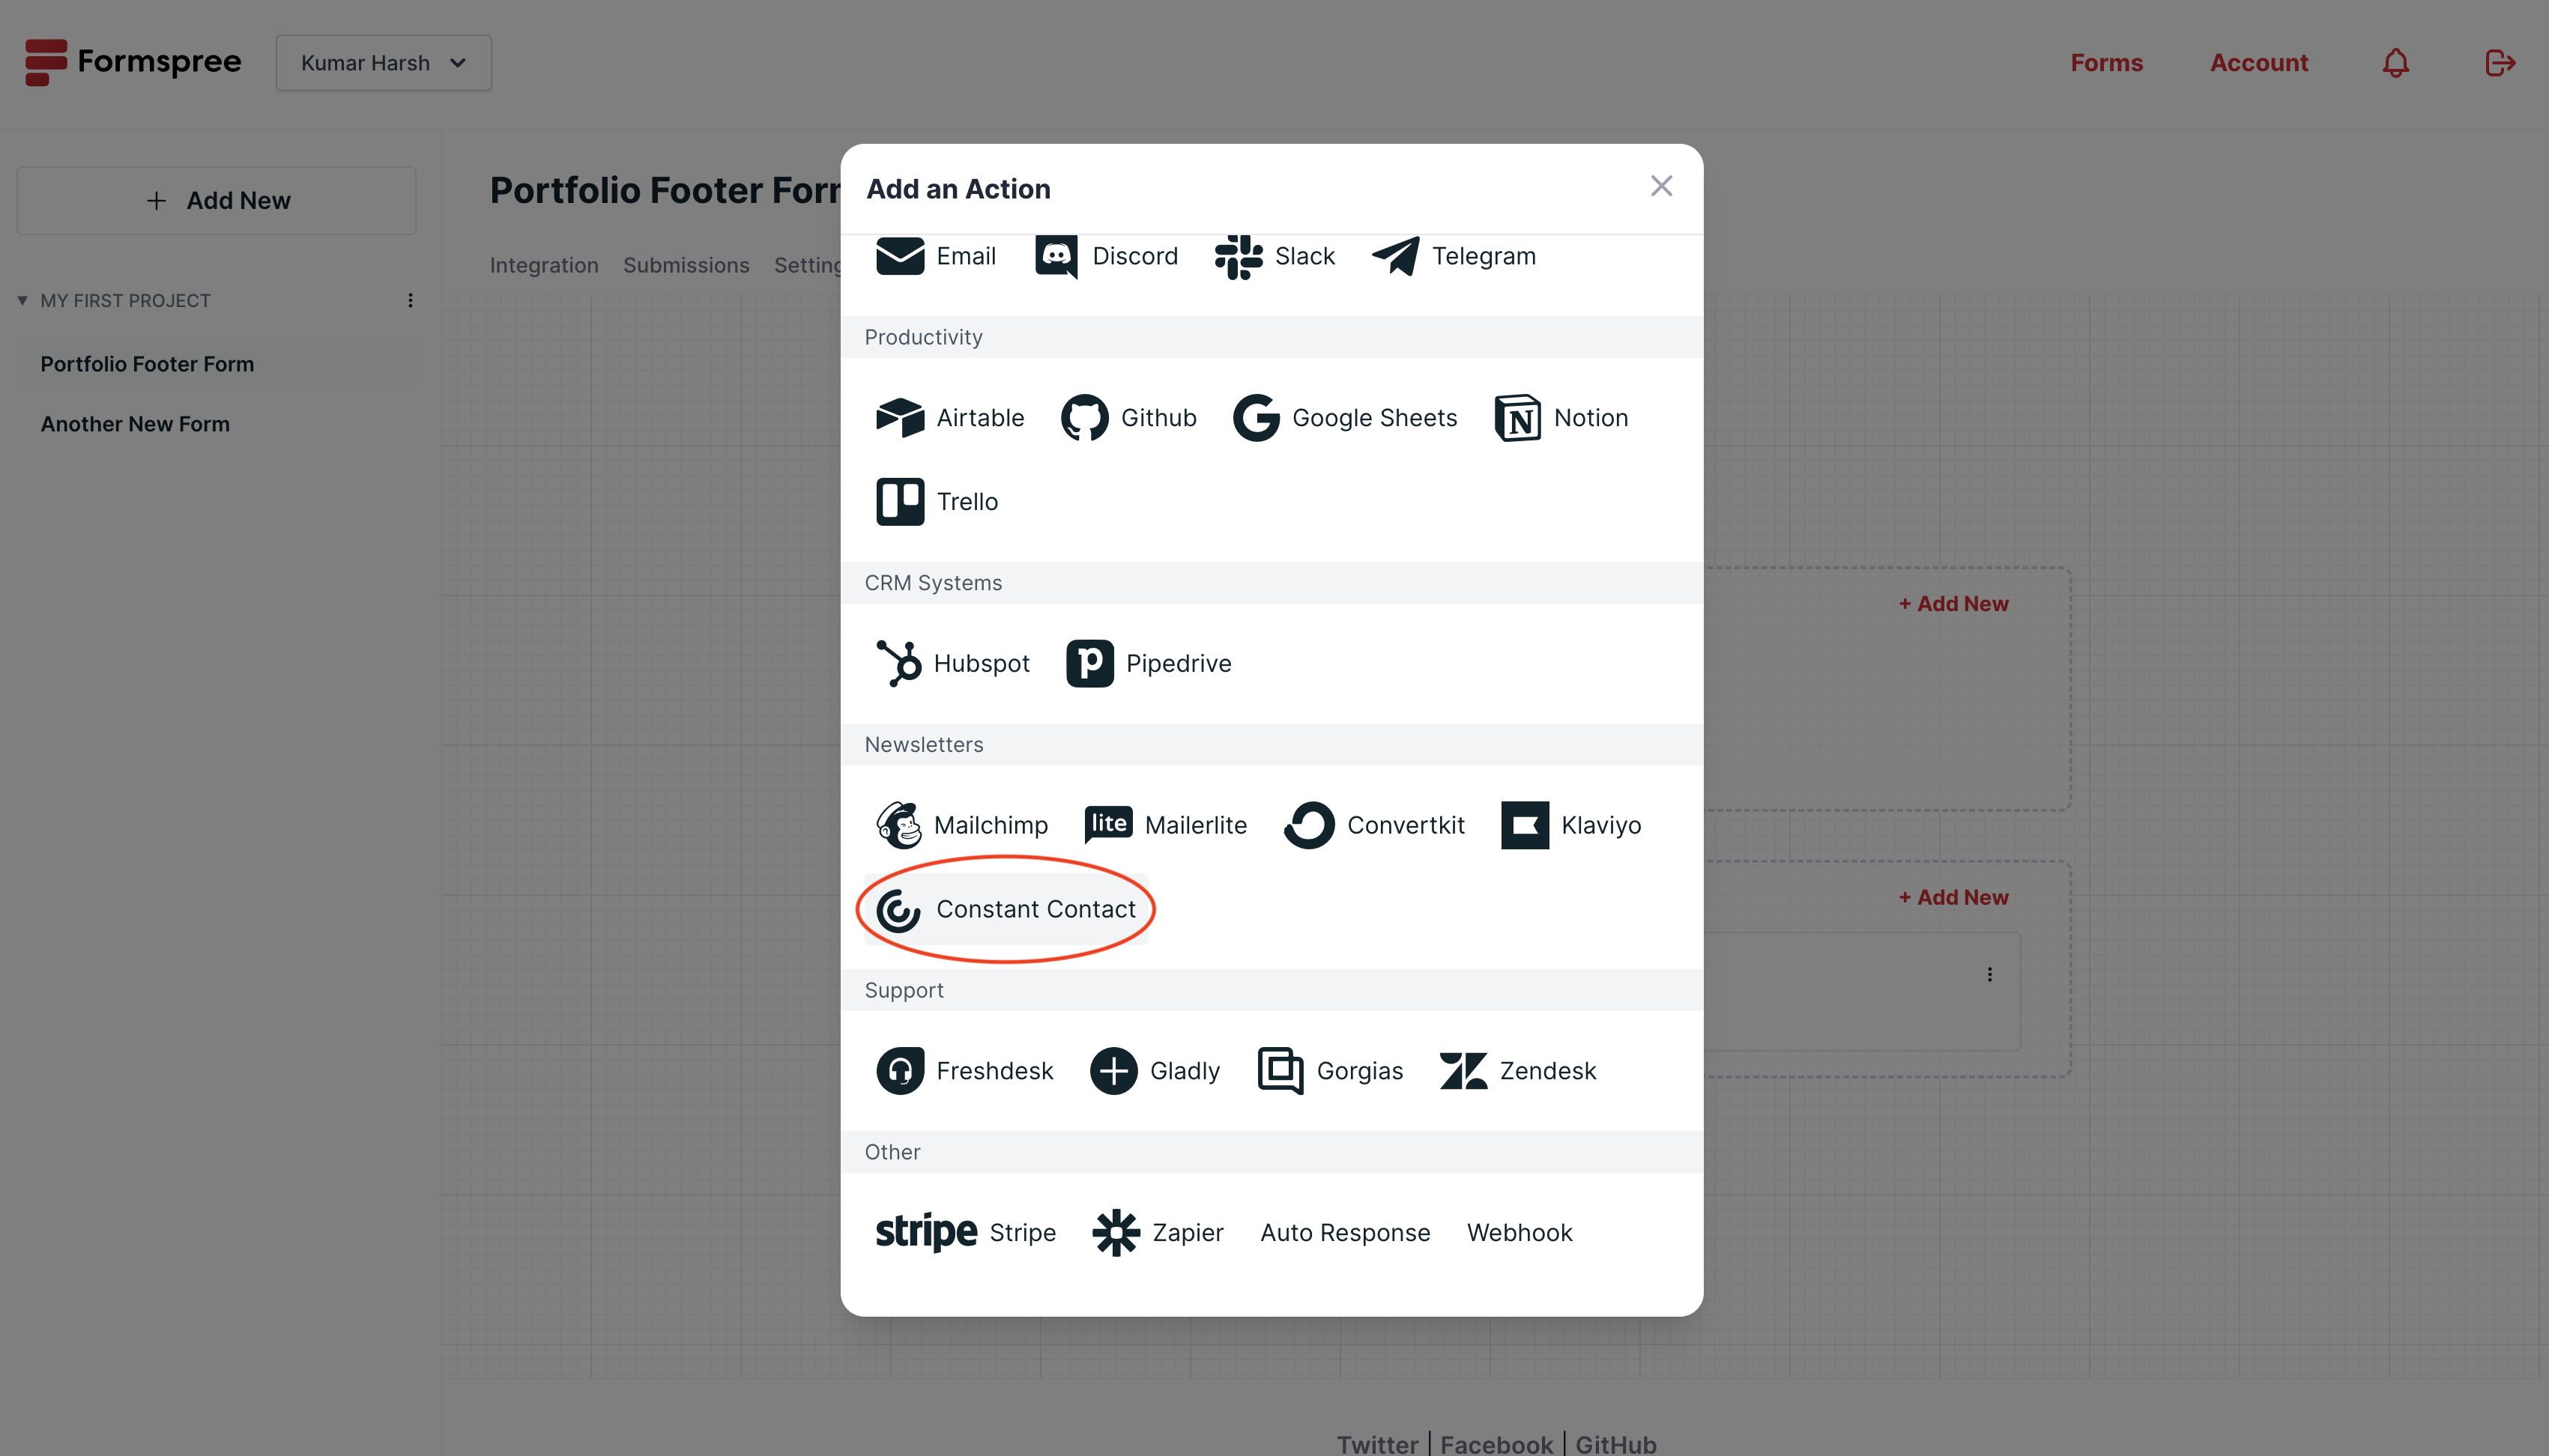This screenshot has width=2549, height=1456.
Task: Open the Kumar Harsh account dropdown
Action: click(x=383, y=63)
